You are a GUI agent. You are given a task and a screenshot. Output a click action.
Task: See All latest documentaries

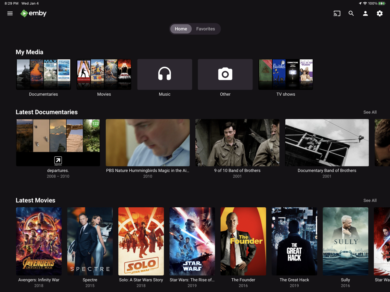[x=370, y=112]
